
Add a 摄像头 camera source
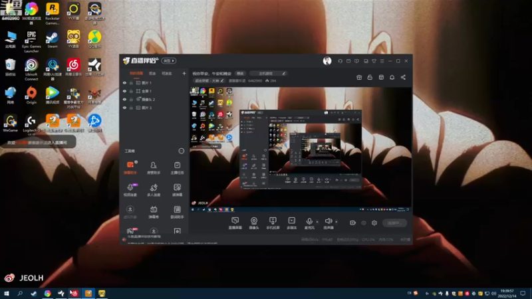(254, 223)
